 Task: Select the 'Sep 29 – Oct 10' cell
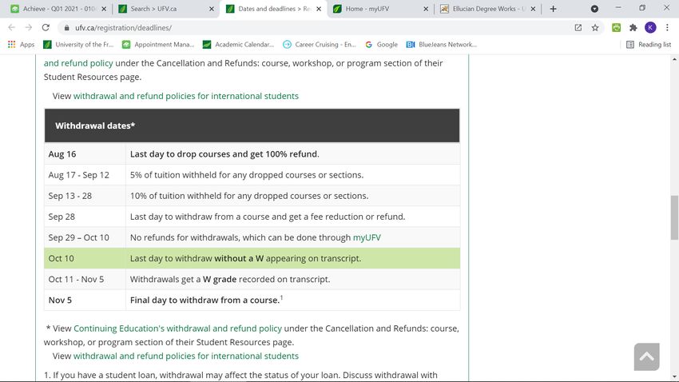(85, 237)
